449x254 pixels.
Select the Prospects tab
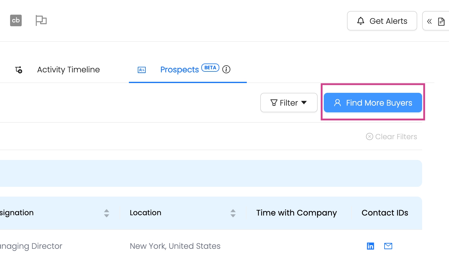point(180,70)
